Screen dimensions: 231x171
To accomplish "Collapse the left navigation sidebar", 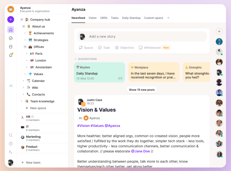I will point(11,85).
